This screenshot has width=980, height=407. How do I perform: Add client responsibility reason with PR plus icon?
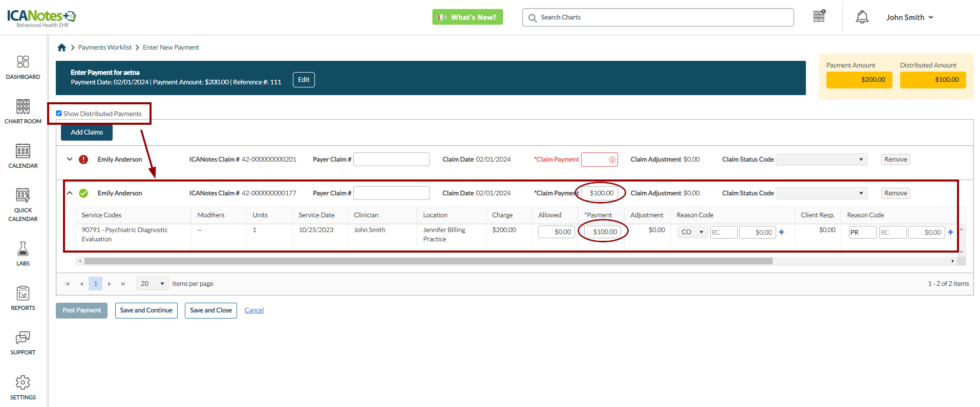click(950, 232)
